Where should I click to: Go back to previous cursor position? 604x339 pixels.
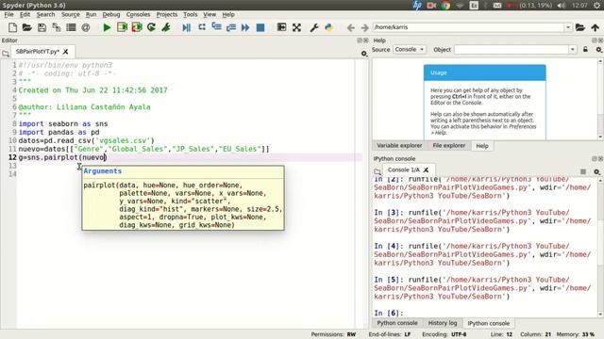pos(350,27)
